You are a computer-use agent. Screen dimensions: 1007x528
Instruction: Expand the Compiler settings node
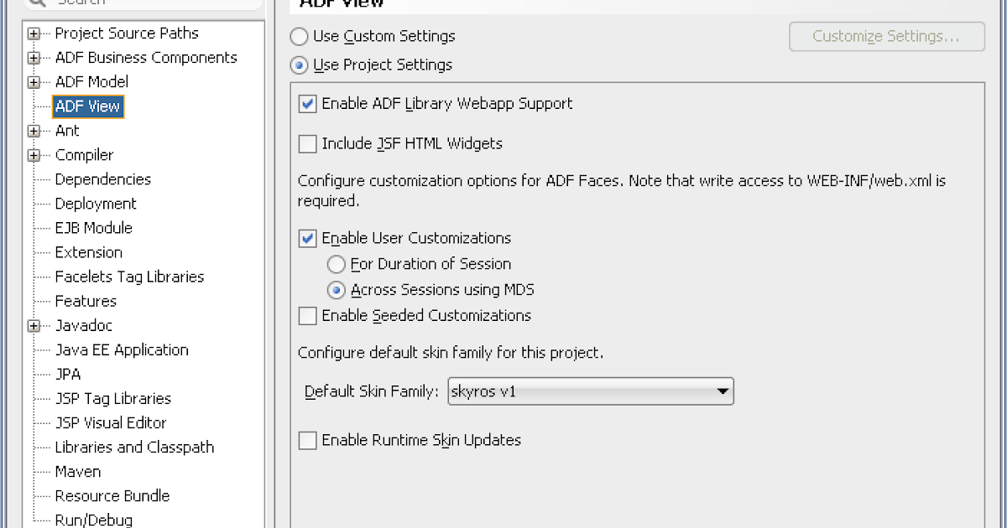pyautogui.click(x=34, y=154)
